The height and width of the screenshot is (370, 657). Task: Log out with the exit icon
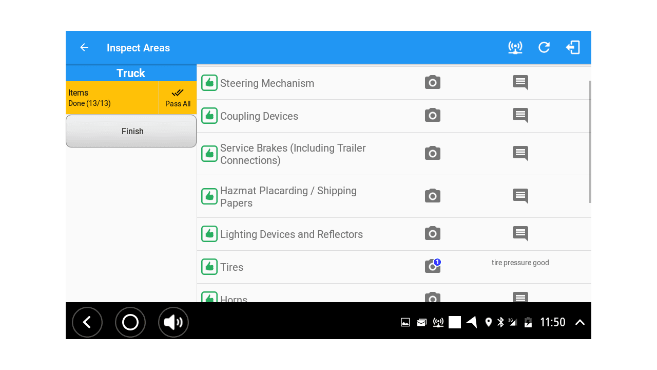(x=573, y=47)
